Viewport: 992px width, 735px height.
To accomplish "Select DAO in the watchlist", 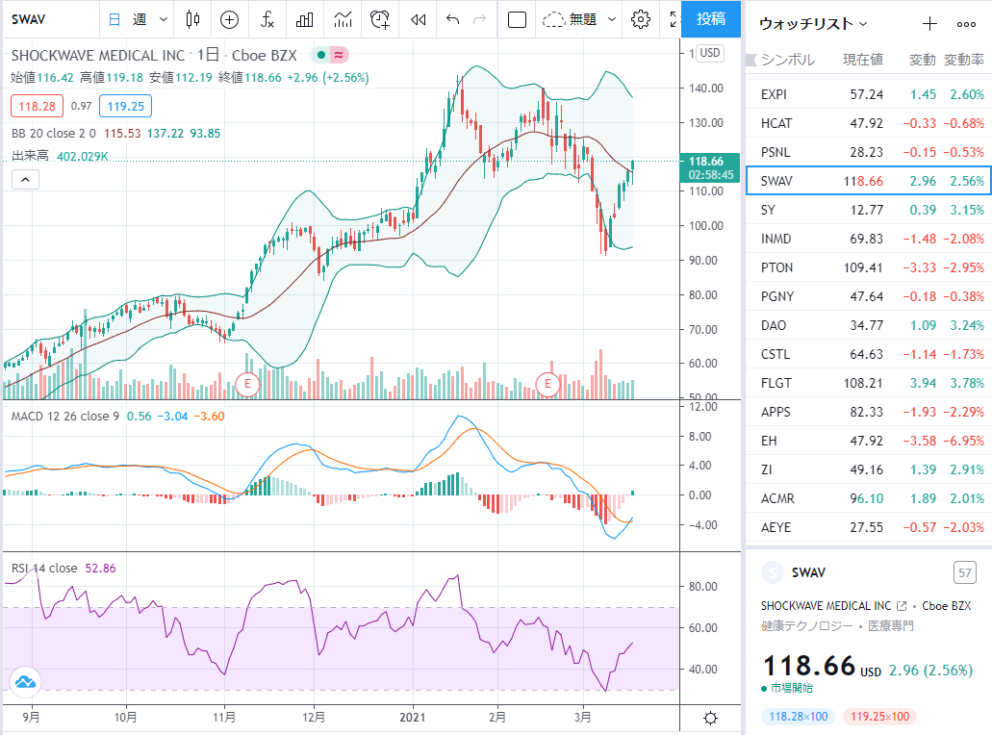I will (x=869, y=326).
